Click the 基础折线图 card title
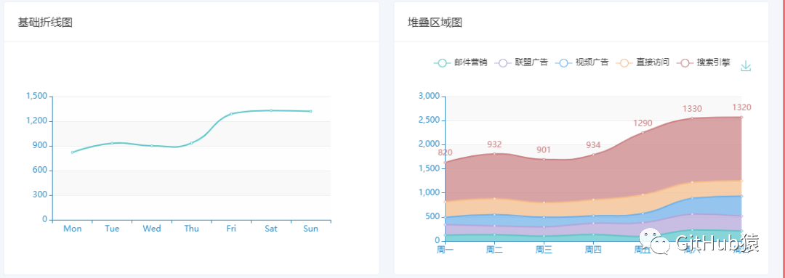The width and height of the screenshot is (785, 278). 45,23
